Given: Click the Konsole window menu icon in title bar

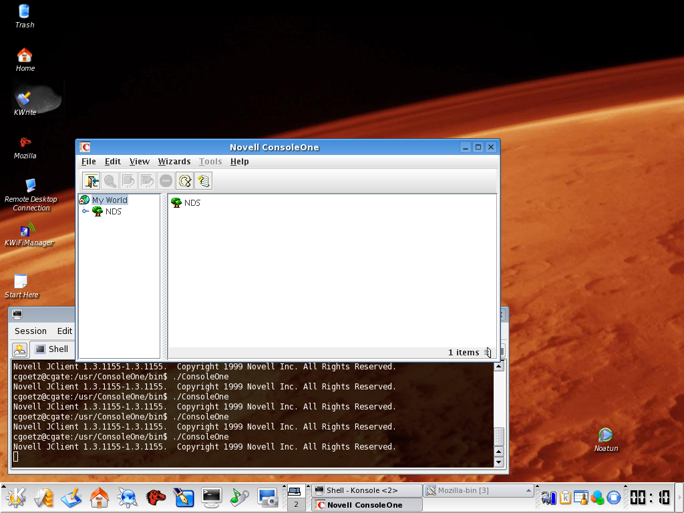Looking at the screenshot, I should pyautogui.click(x=17, y=314).
